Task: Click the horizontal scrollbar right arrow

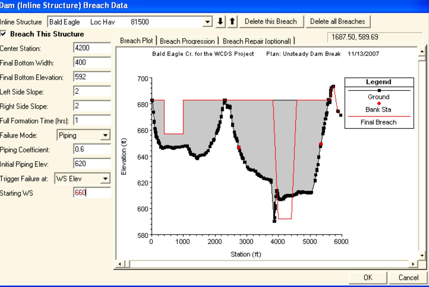Action: point(413,264)
